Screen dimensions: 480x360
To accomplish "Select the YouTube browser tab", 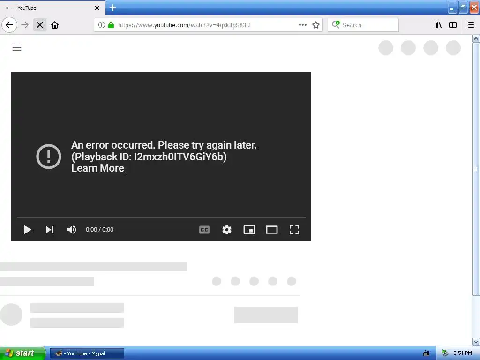I will (52, 8).
